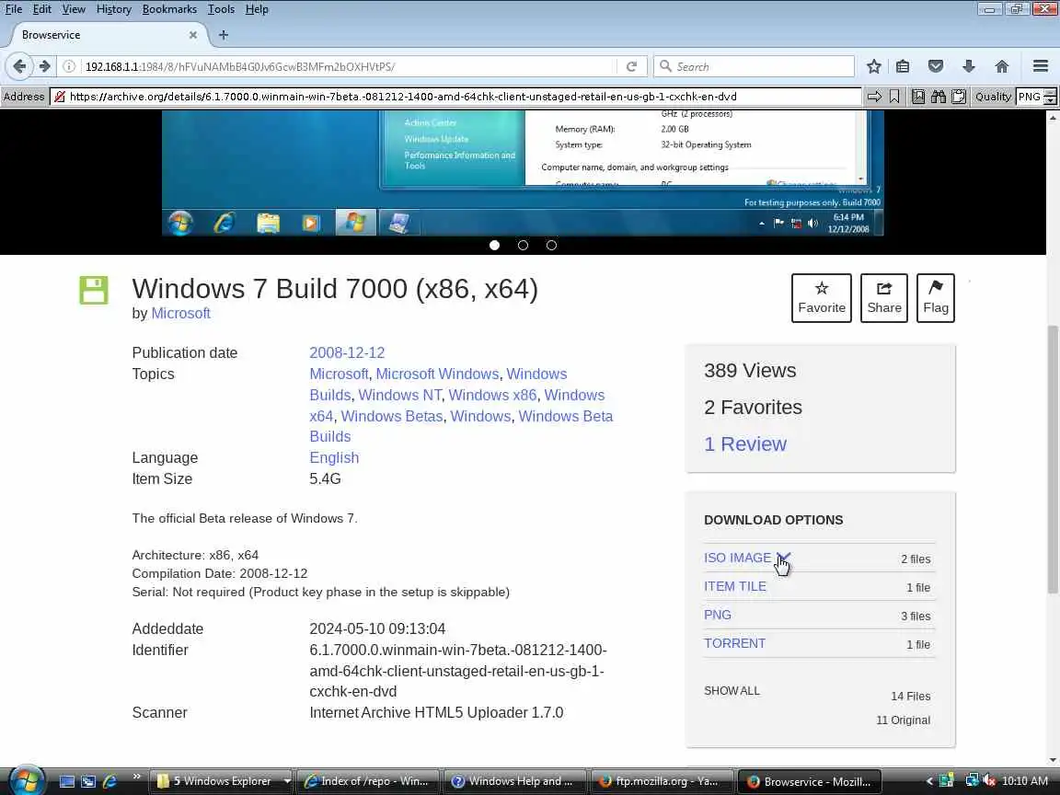Click the binoculars find icon
This screenshot has width=1060, height=795.
(939, 97)
